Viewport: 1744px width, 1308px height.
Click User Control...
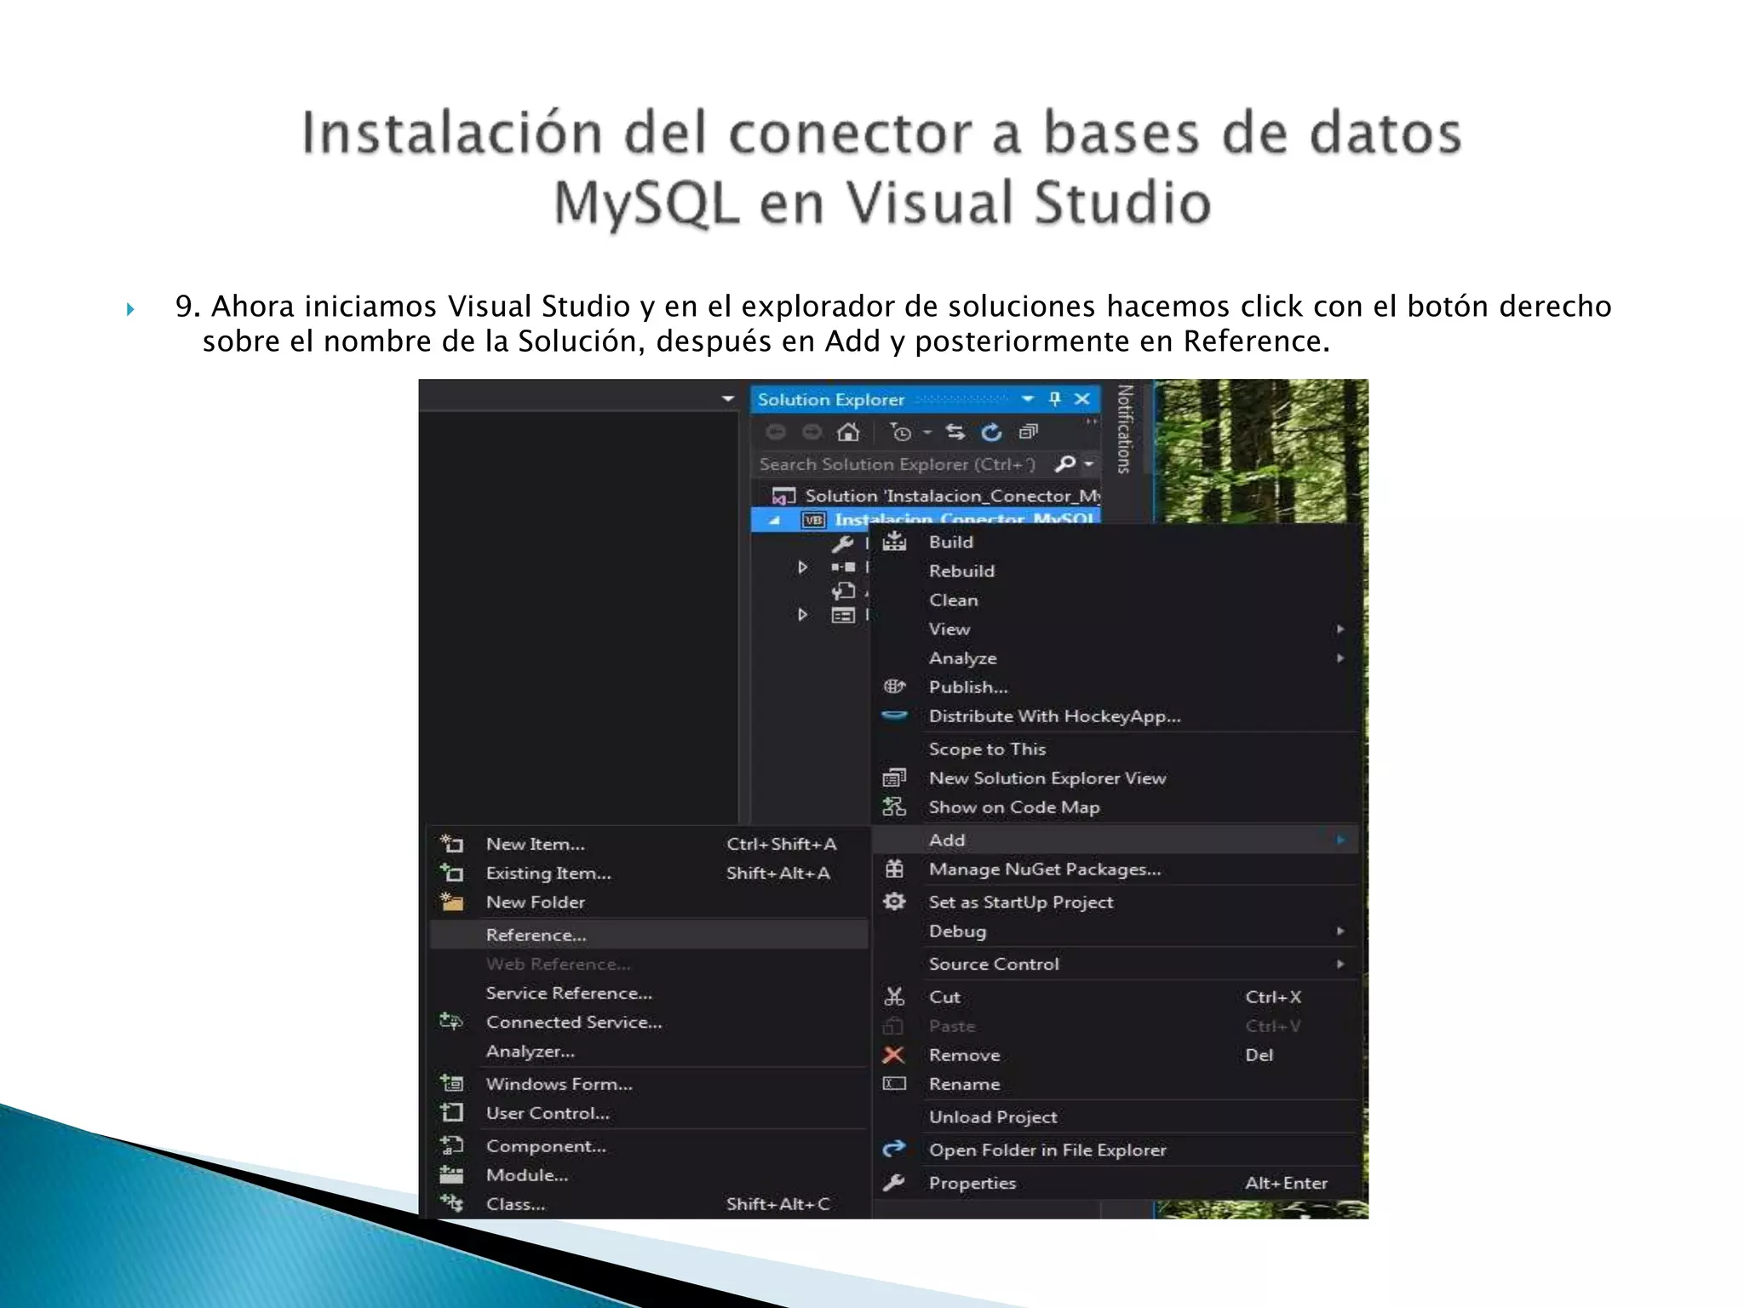[649, 1113]
